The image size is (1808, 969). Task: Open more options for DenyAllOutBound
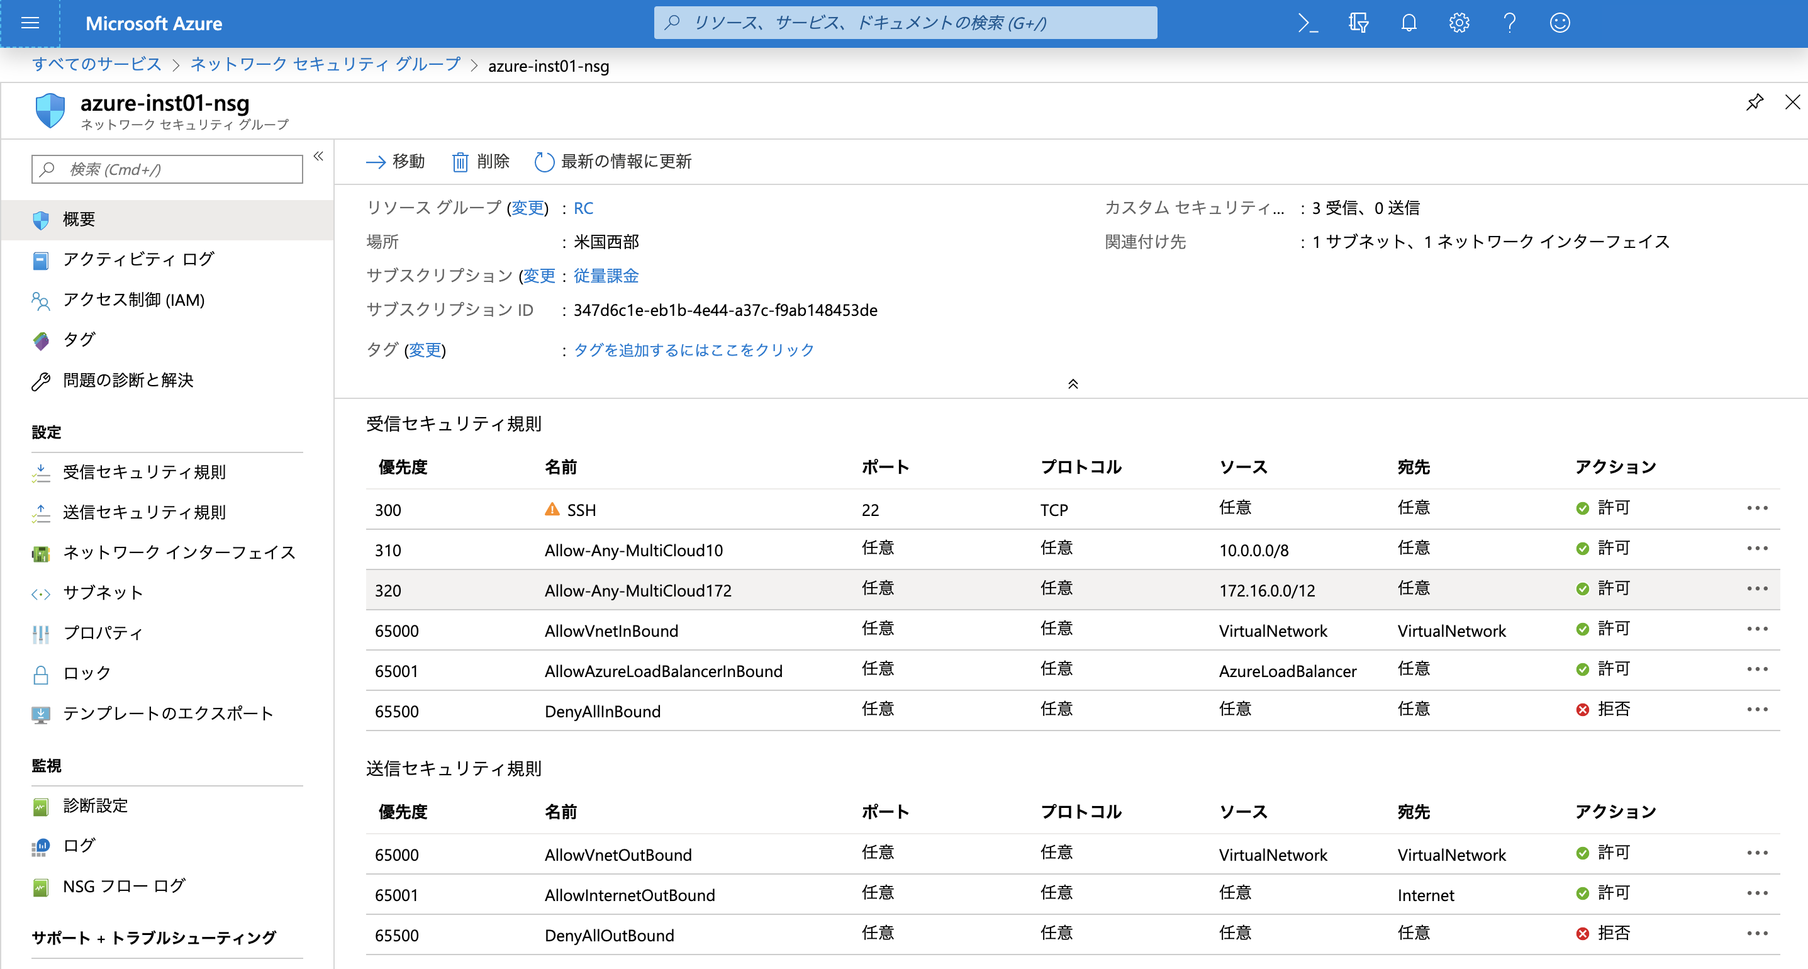point(1758,933)
